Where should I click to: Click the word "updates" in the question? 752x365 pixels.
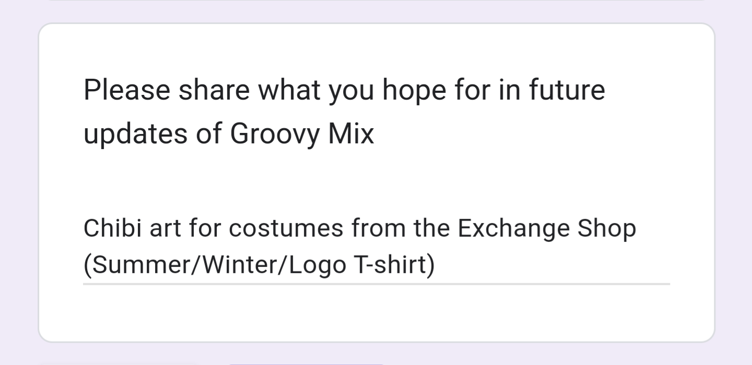click(135, 134)
